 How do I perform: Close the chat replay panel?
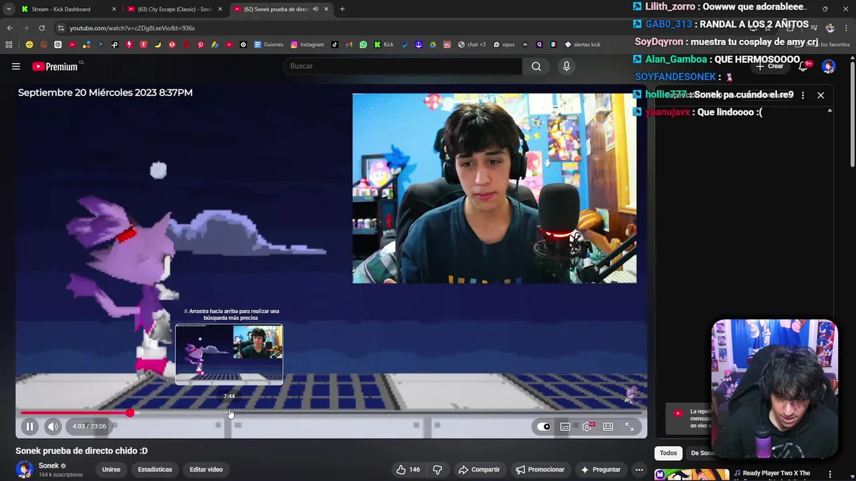(821, 95)
